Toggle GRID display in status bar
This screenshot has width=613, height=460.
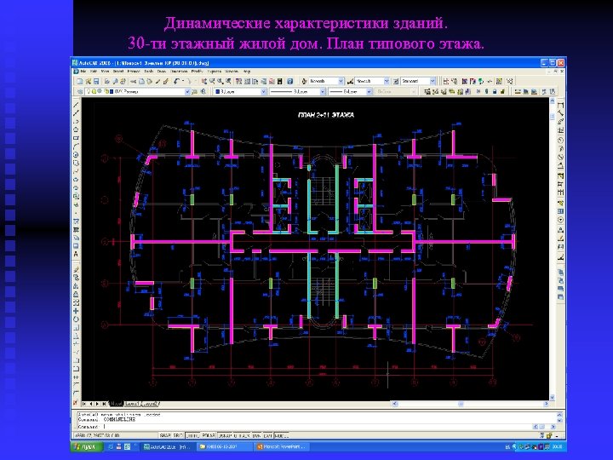(x=177, y=436)
